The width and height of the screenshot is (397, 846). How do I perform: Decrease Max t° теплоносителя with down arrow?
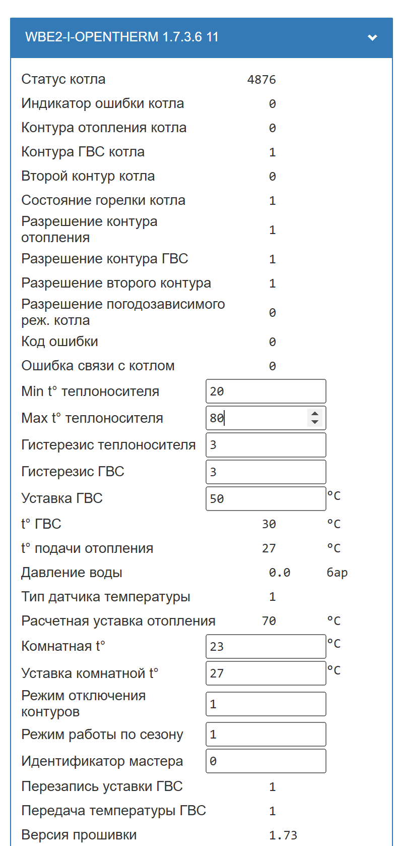(x=315, y=422)
